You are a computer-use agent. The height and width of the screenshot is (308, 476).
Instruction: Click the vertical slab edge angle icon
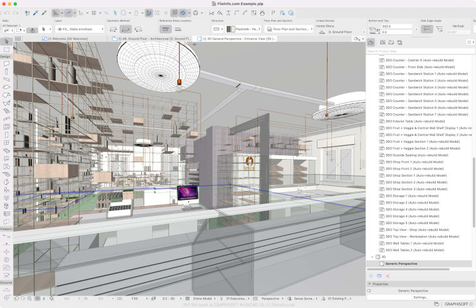point(427,29)
